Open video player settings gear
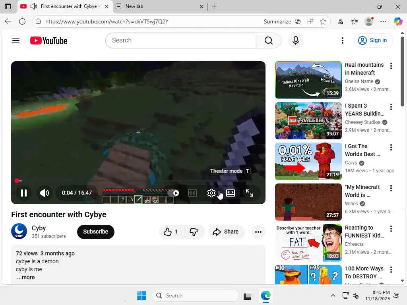Viewport: 407px width, 305px height. click(211, 193)
